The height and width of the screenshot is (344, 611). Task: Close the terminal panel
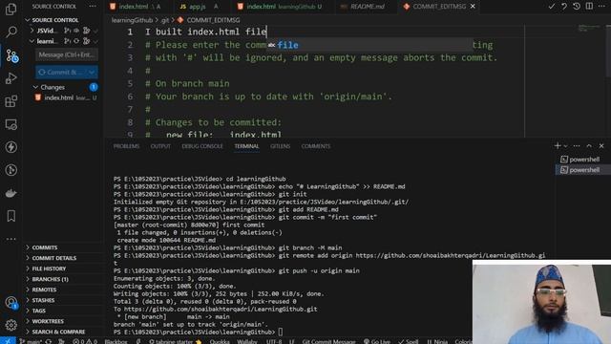601,146
